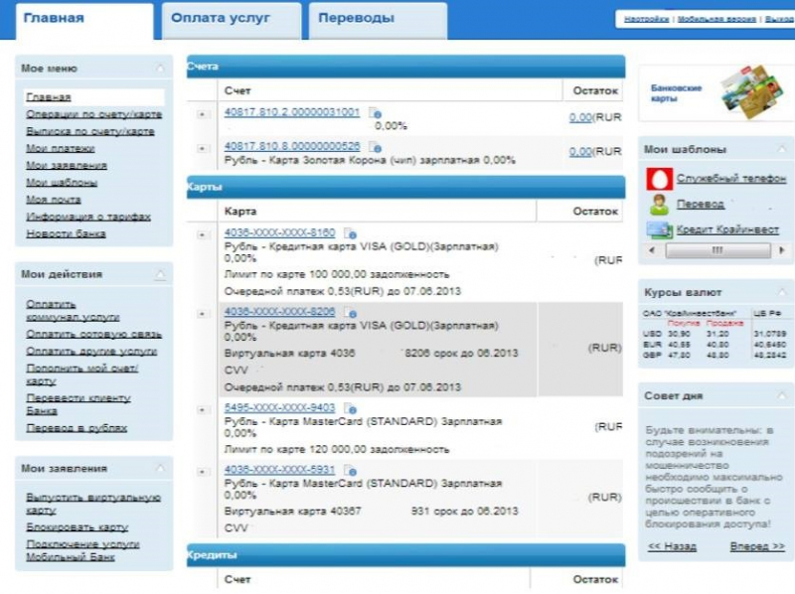Expand row of card 4036-XXXX-XXXX-8160
Image resolution: width=795 pixels, height=594 pixels.
coord(203,235)
